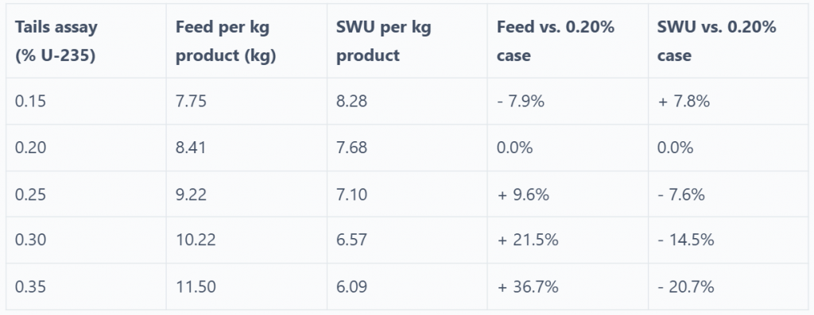
Task: Click the 'SWU per kg product' header
Action: pyautogui.click(x=407, y=41)
